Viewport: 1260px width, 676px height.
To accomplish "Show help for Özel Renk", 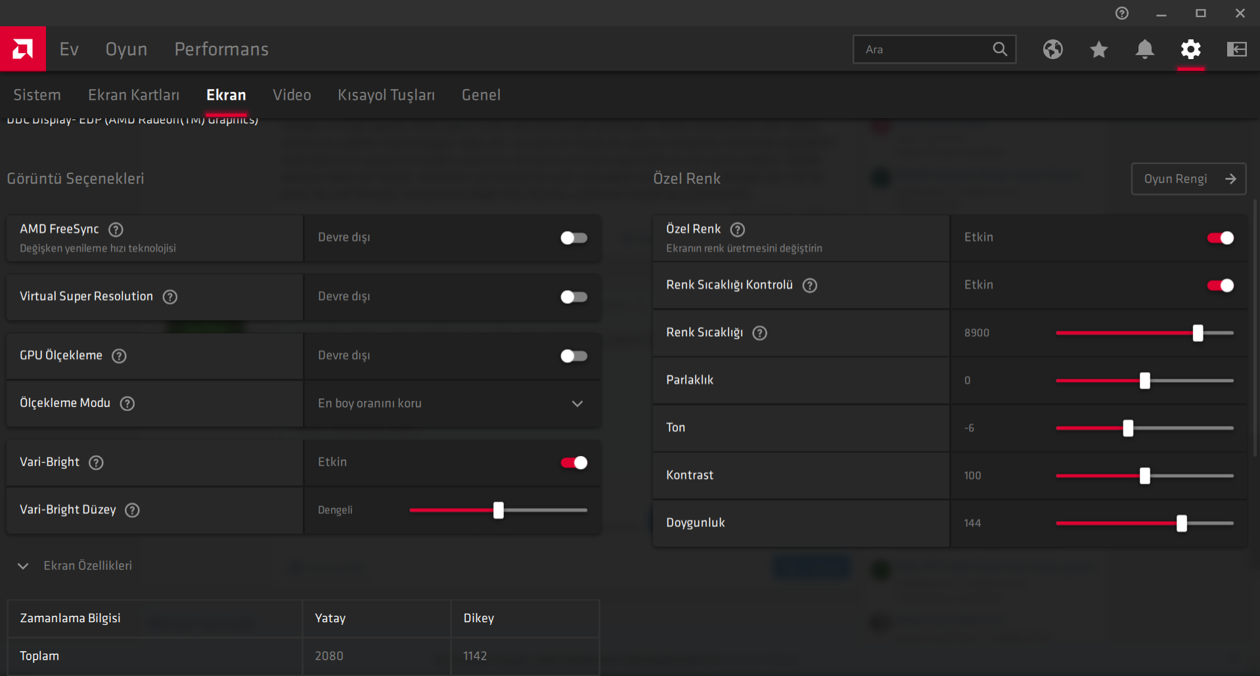I will pos(738,230).
